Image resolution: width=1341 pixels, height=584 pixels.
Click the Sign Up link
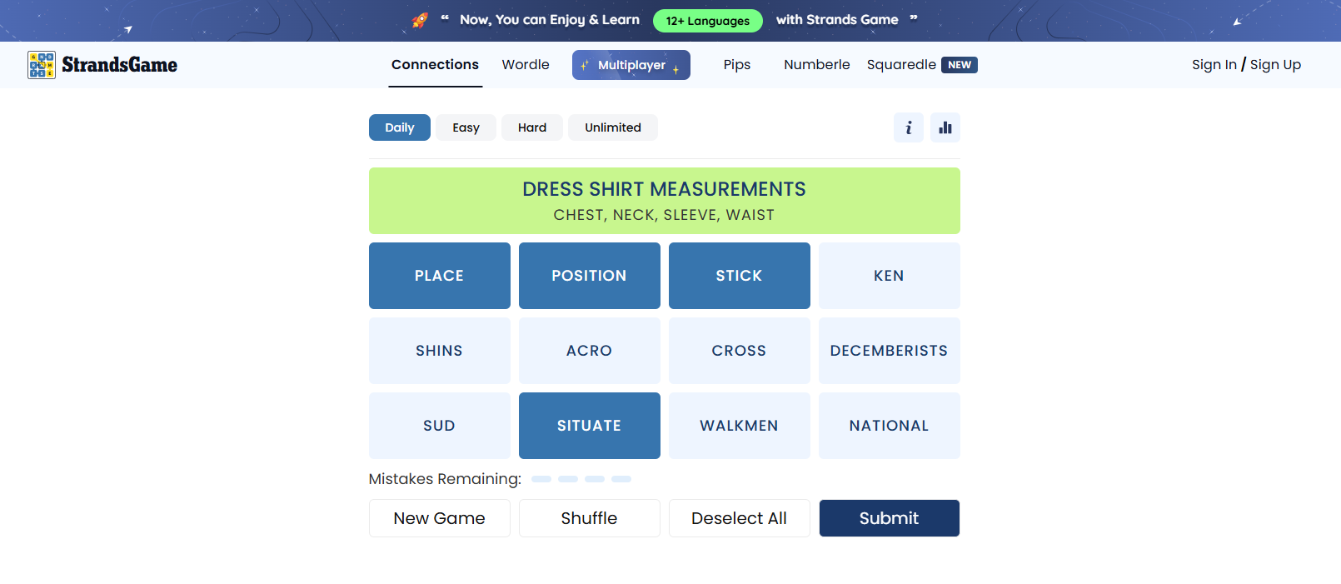click(1275, 65)
